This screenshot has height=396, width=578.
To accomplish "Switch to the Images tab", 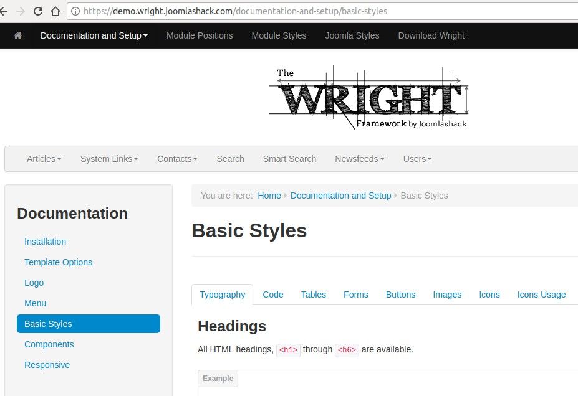I will pos(447,295).
